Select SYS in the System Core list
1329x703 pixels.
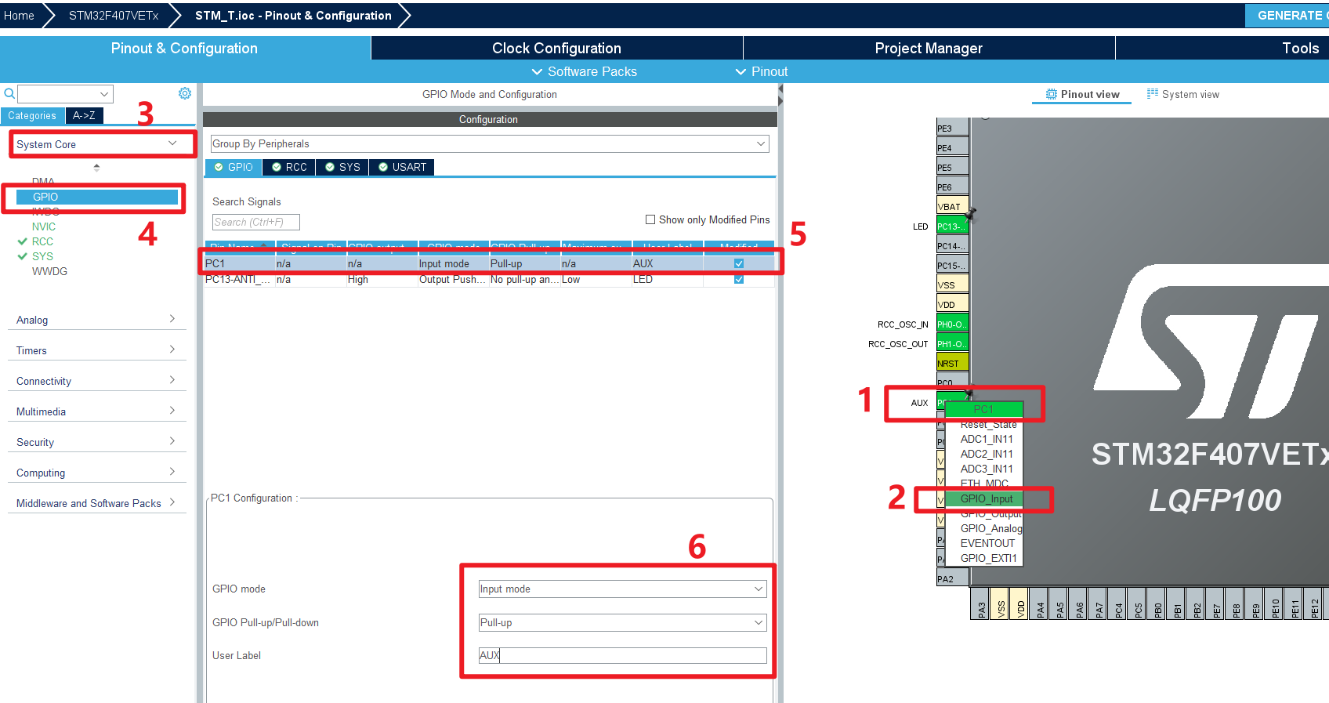[42, 256]
